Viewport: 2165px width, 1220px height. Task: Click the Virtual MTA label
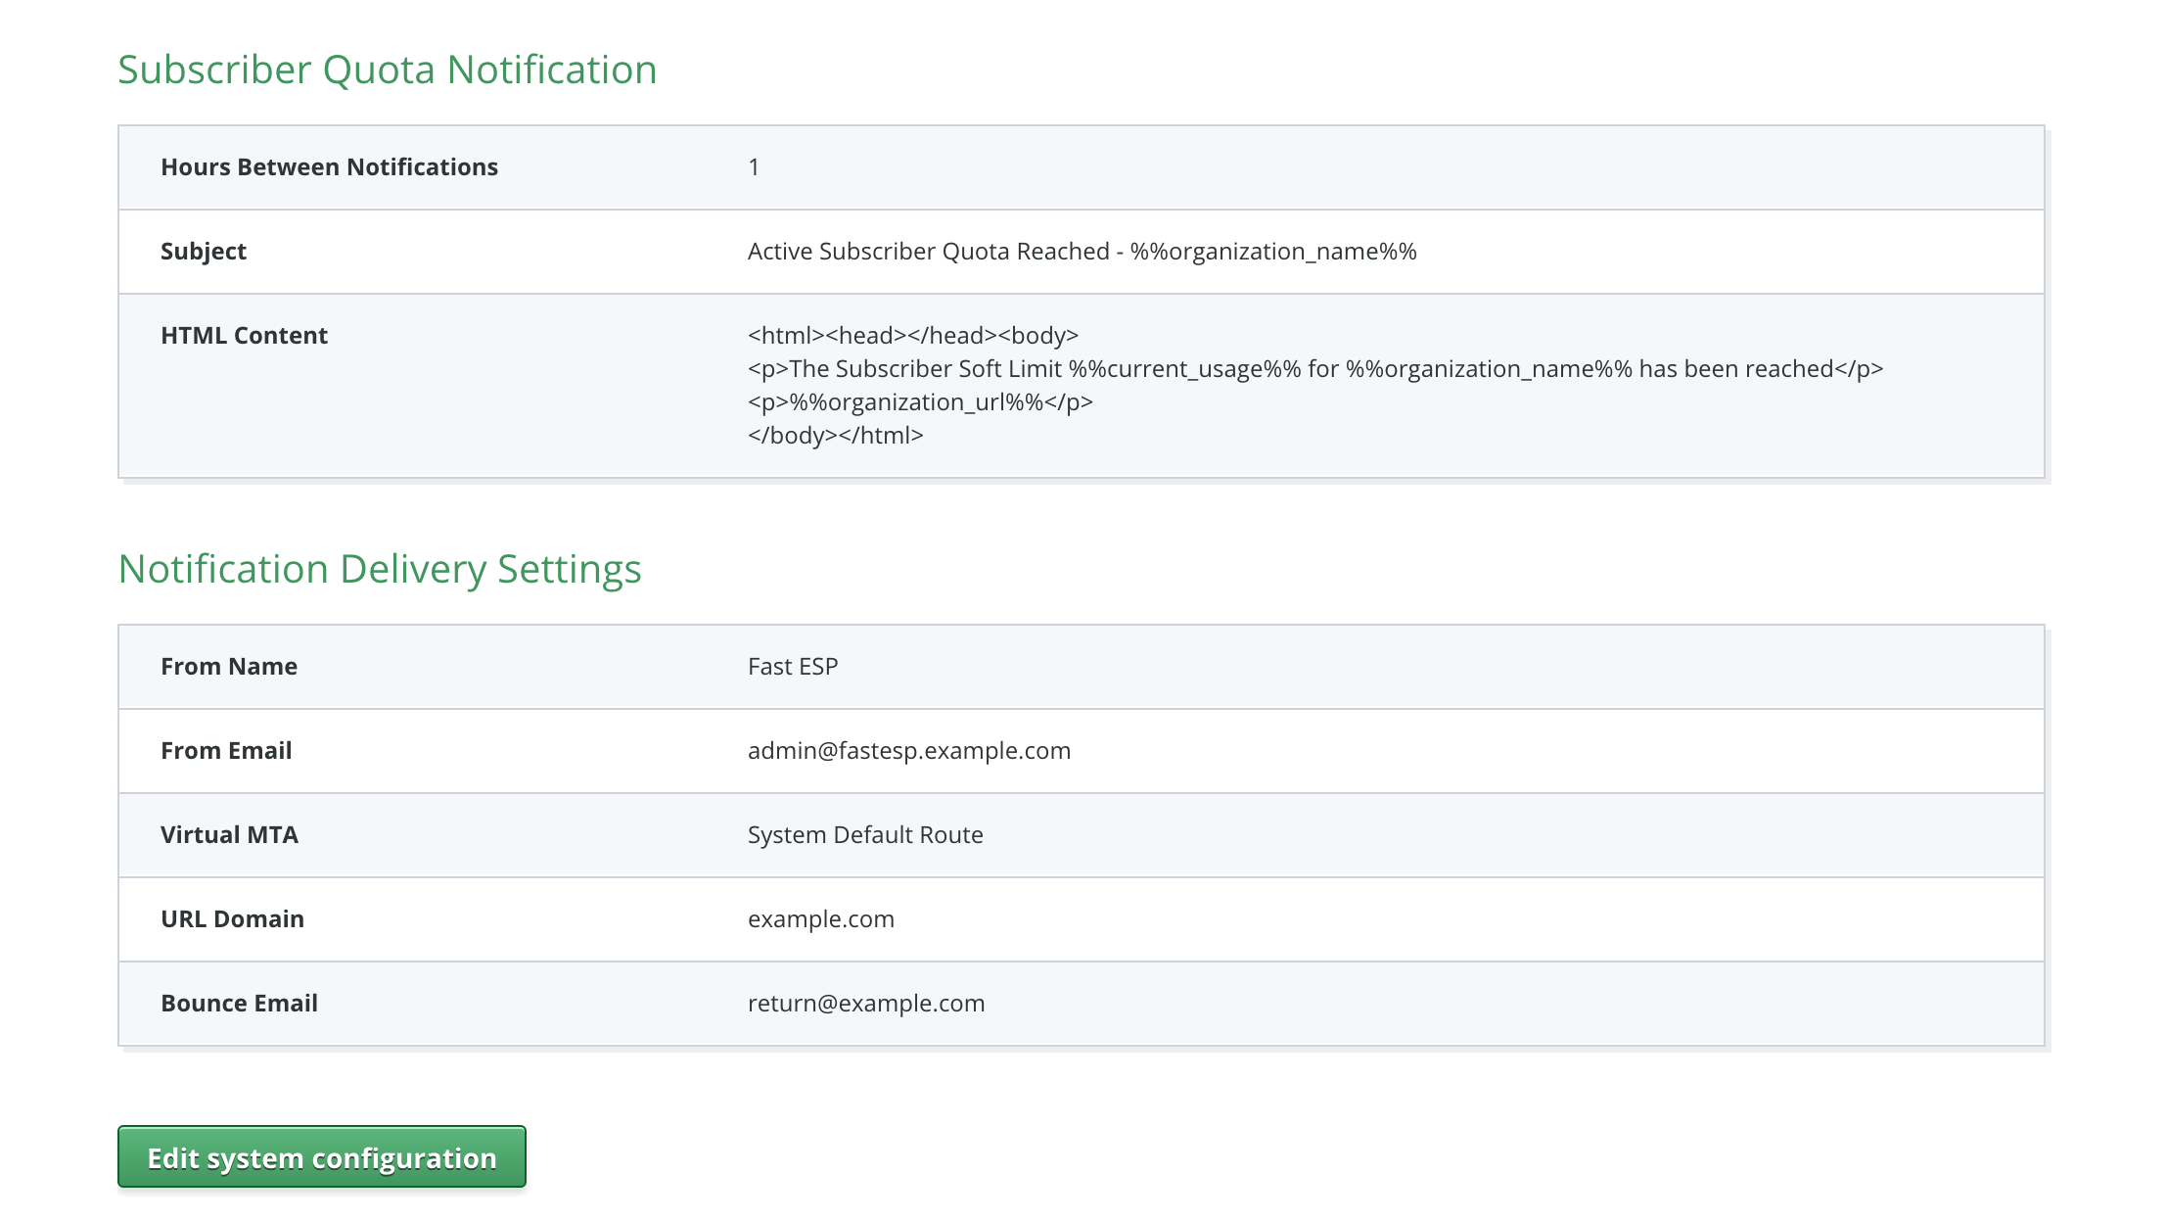pyautogui.click(x=229, y=835)
